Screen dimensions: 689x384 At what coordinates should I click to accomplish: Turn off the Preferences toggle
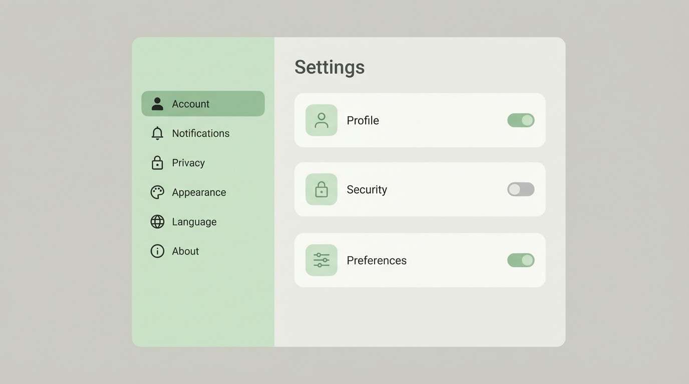520,260
